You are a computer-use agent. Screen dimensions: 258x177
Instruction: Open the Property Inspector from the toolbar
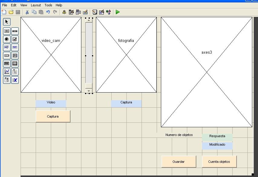[101, 12]
